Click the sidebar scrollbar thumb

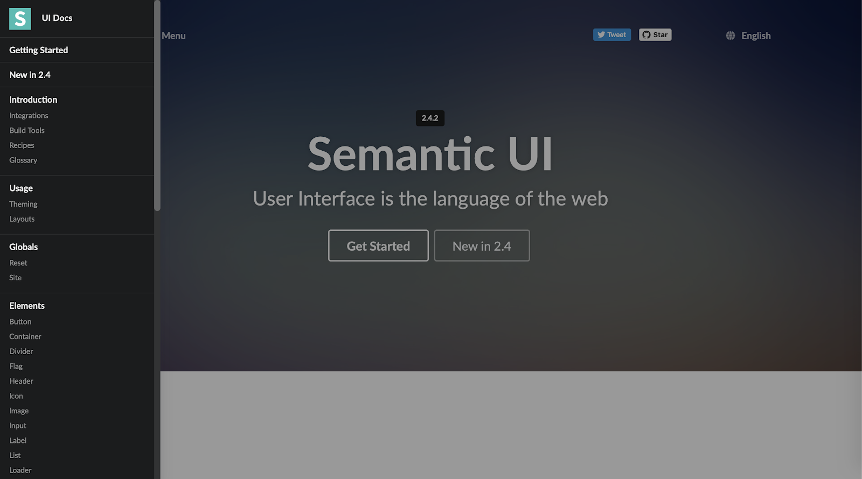(x=157, y=105)
